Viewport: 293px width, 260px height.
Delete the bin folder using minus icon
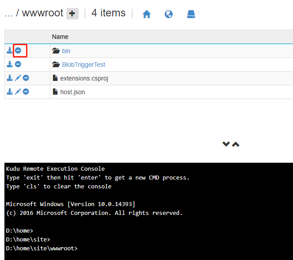point(18,51)
